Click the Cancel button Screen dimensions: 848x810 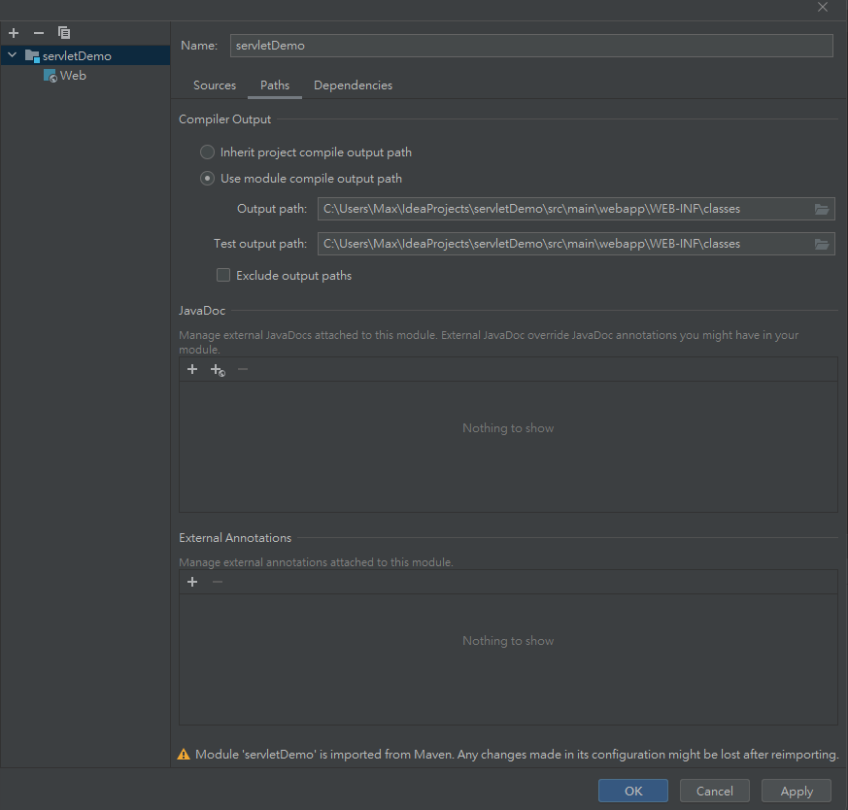pos(714,791)
